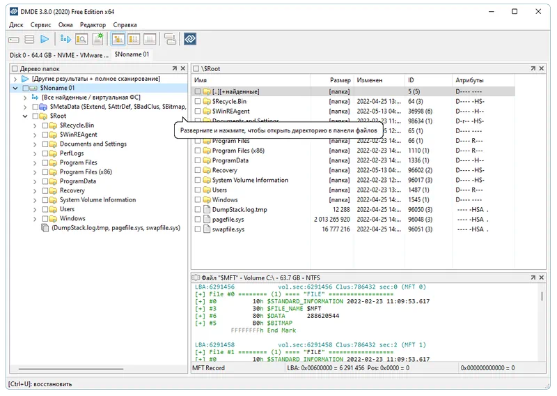Click the select drive toolbar icon
557x396 pixels.
click(x=14, y=40)
